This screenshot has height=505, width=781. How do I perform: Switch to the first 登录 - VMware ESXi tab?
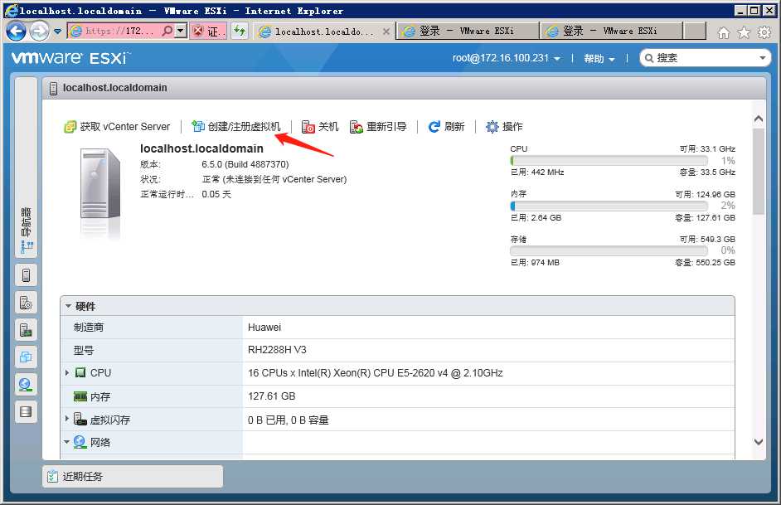click(468, 31)
